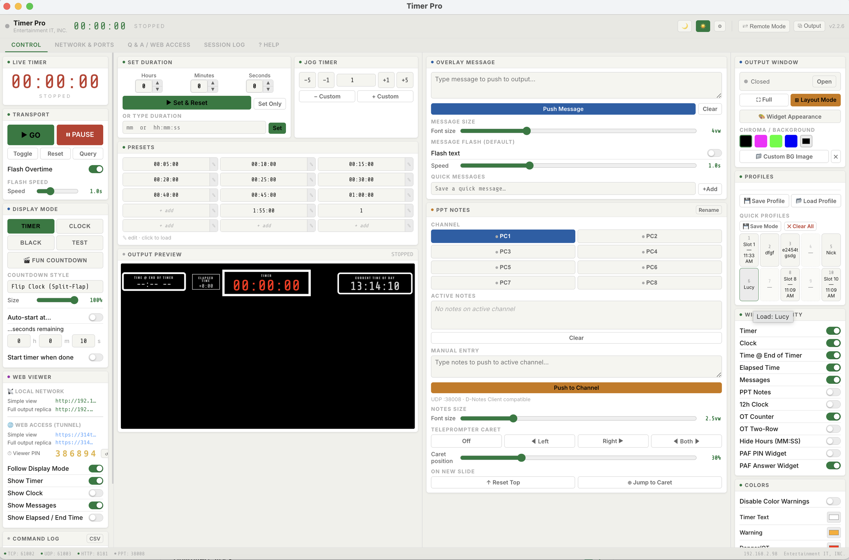Open the Session Log tab
Viewport: 849px width, 560px height.
pos(224,44)
